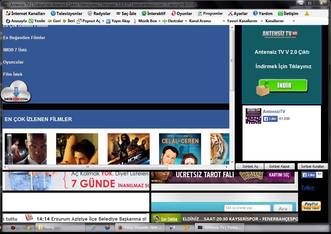The height and width of the screenshot is (234, 331).
Task: Expand the Ekstralar dropdown arrow
Action: (186, 21)
